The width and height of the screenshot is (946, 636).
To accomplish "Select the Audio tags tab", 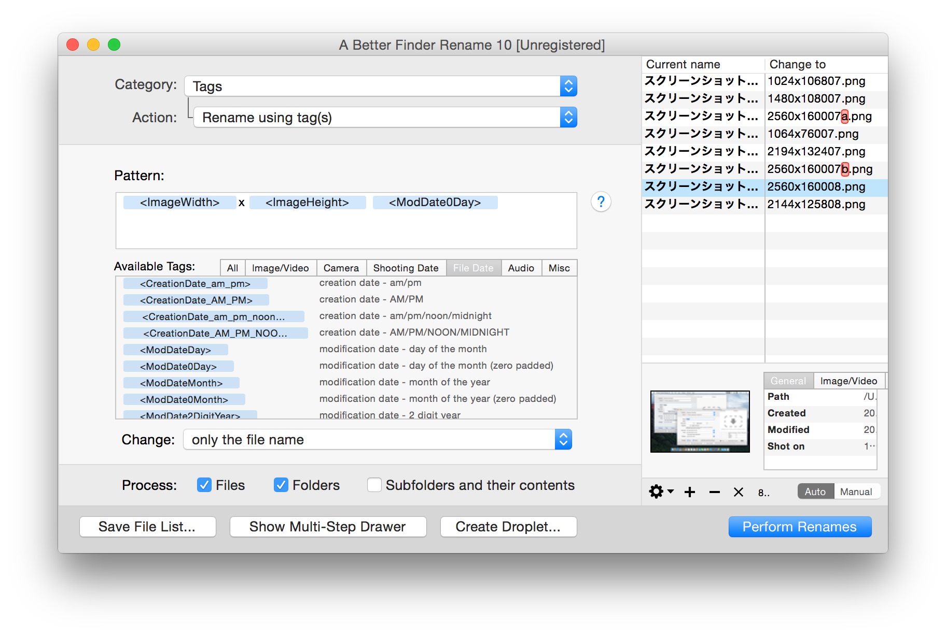I will coord(521,268).
